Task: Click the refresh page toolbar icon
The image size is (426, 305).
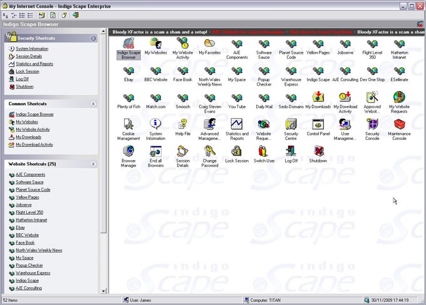Action: pos(53,15)
